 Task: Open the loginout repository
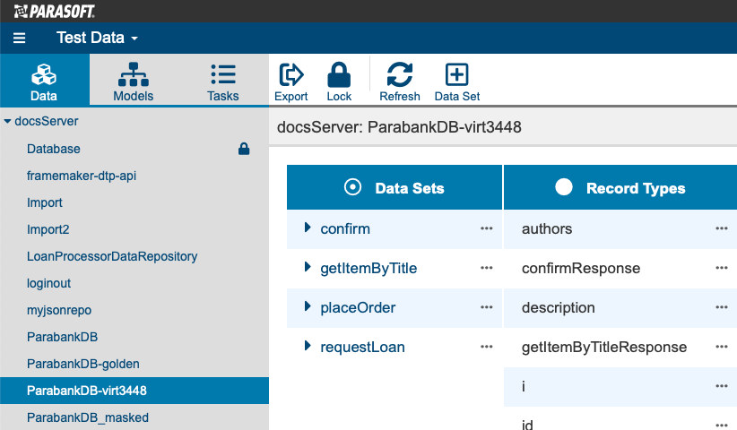click(49, 283)
